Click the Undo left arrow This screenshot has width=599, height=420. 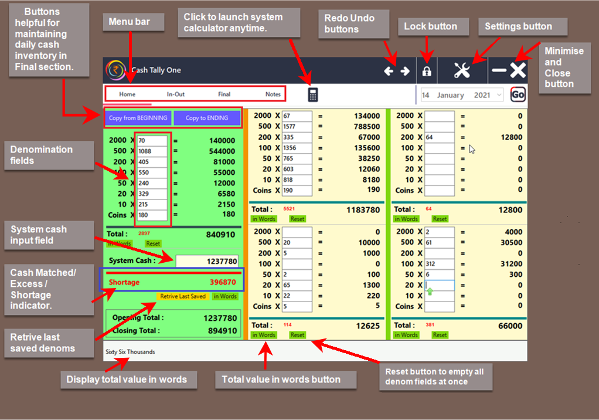point(389,71)
